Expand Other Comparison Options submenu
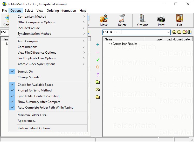The width and height of the screenshot is (194, 142). (x=48, y=22)
